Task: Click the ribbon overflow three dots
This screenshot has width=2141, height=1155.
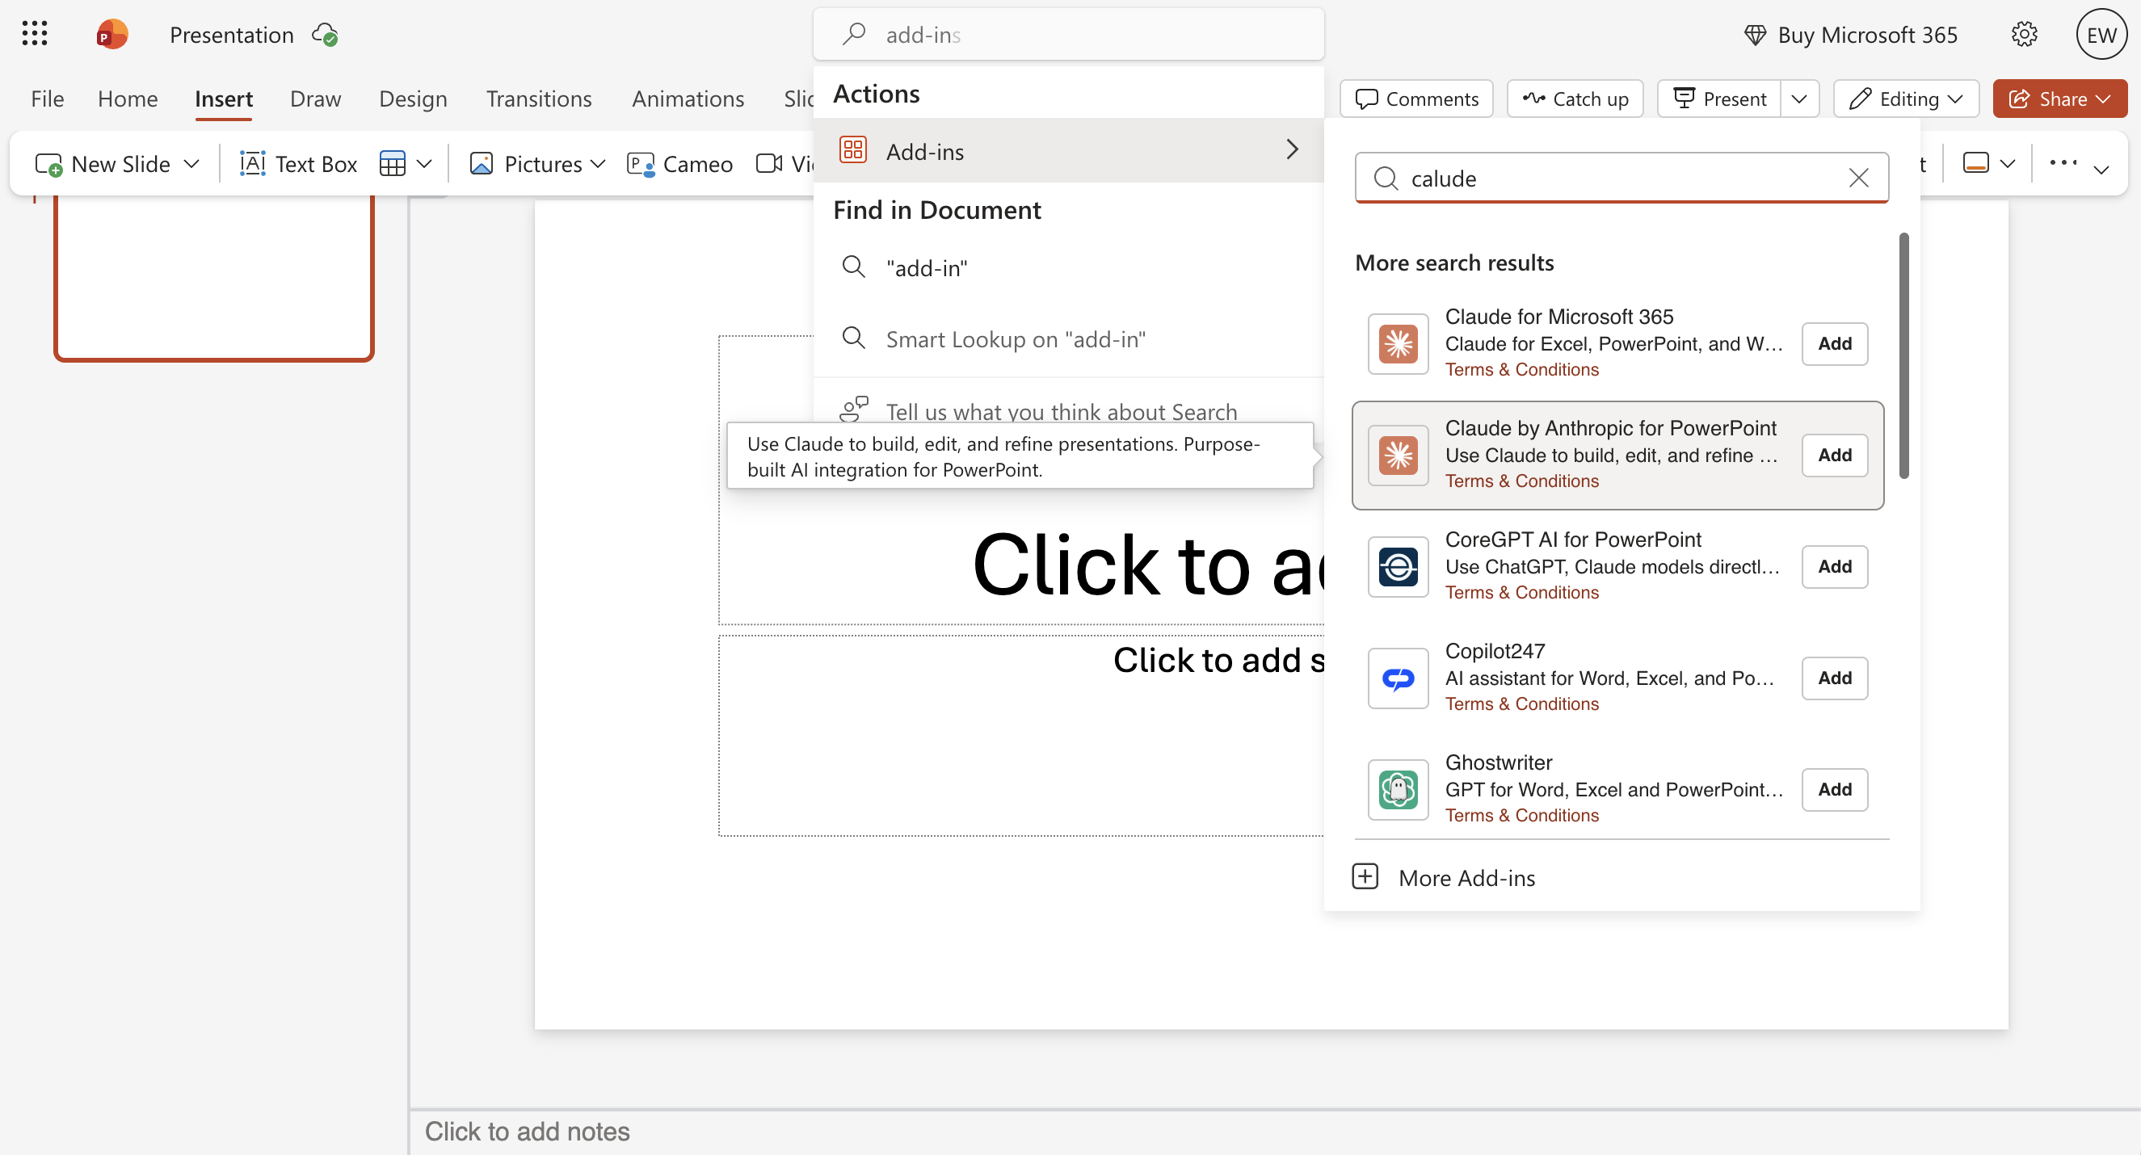Action: coord(2063,162)
